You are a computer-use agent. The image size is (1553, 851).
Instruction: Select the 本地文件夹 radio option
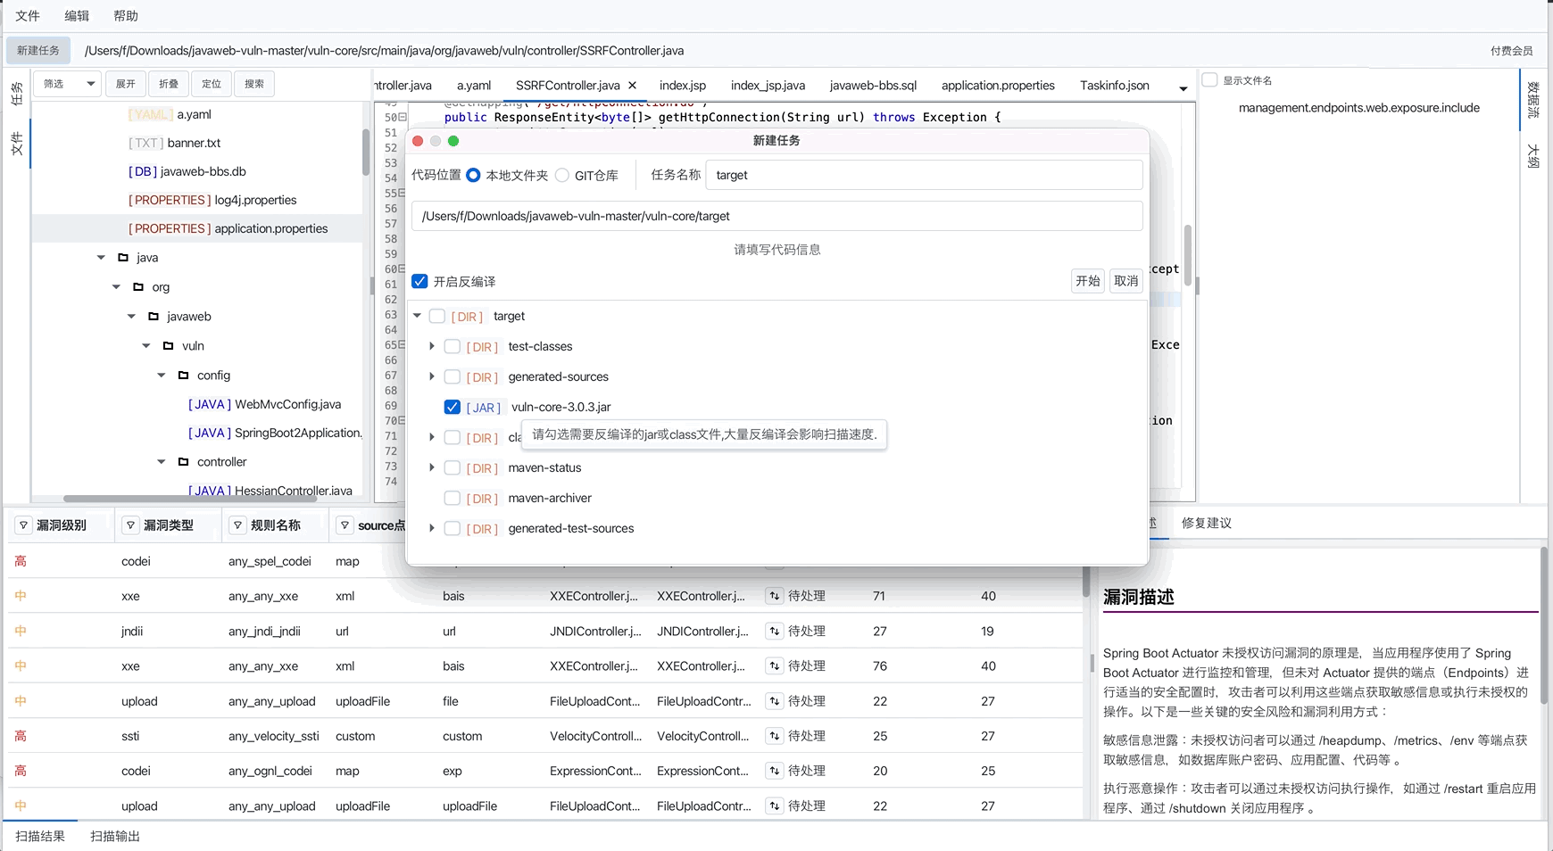[473, 175]
